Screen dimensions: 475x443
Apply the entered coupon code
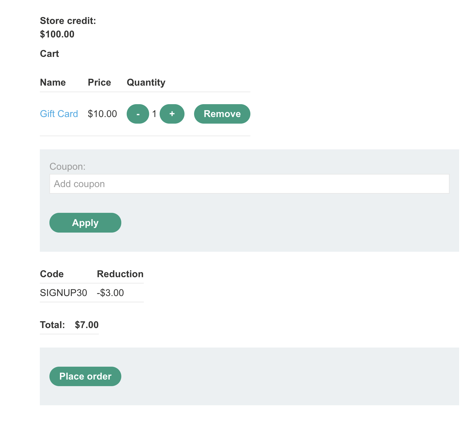point(85,223)
